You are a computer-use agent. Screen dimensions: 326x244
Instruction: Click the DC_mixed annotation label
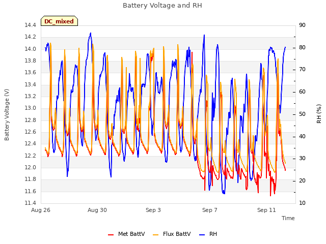(x=59, y=21)
